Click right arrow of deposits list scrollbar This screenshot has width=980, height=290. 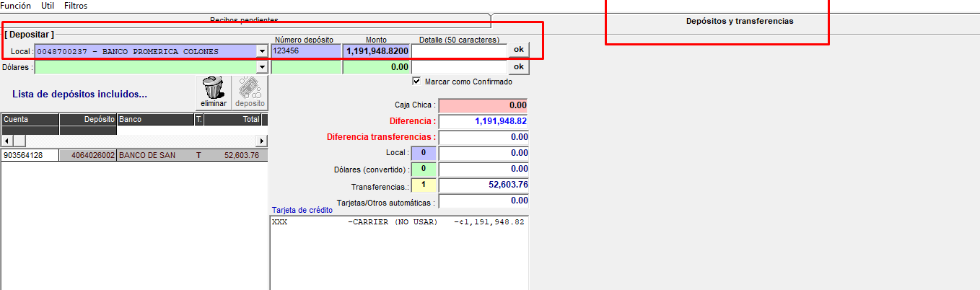pyautogui.click(x=261, y=141)
